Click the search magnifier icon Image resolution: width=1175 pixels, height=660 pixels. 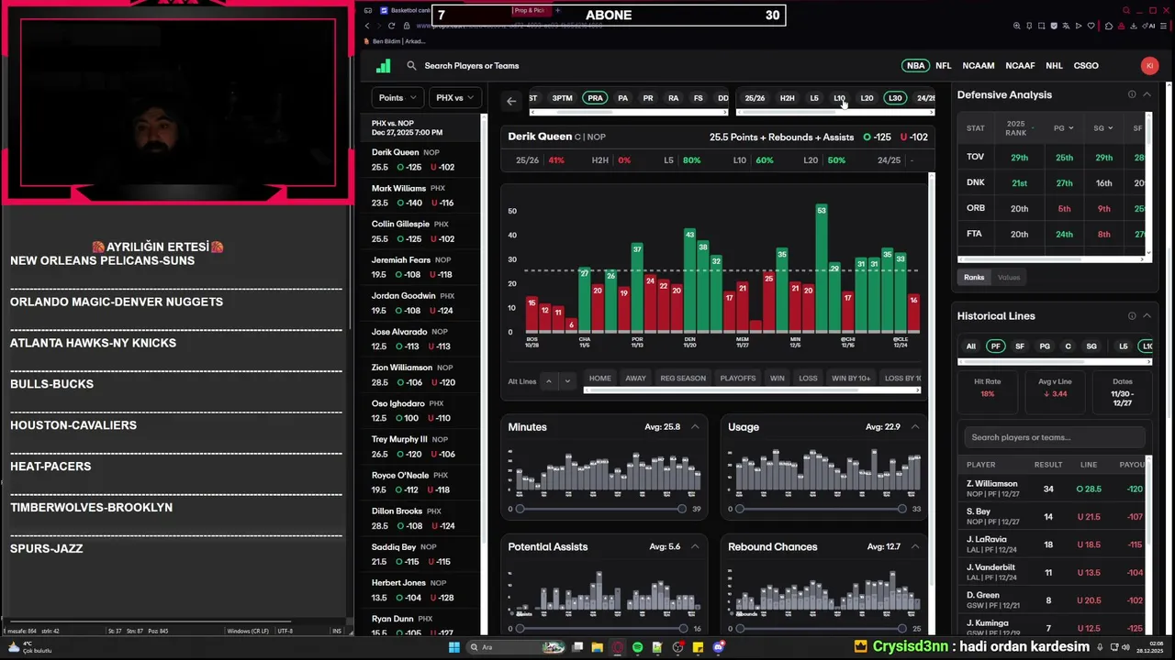(411, 66)
